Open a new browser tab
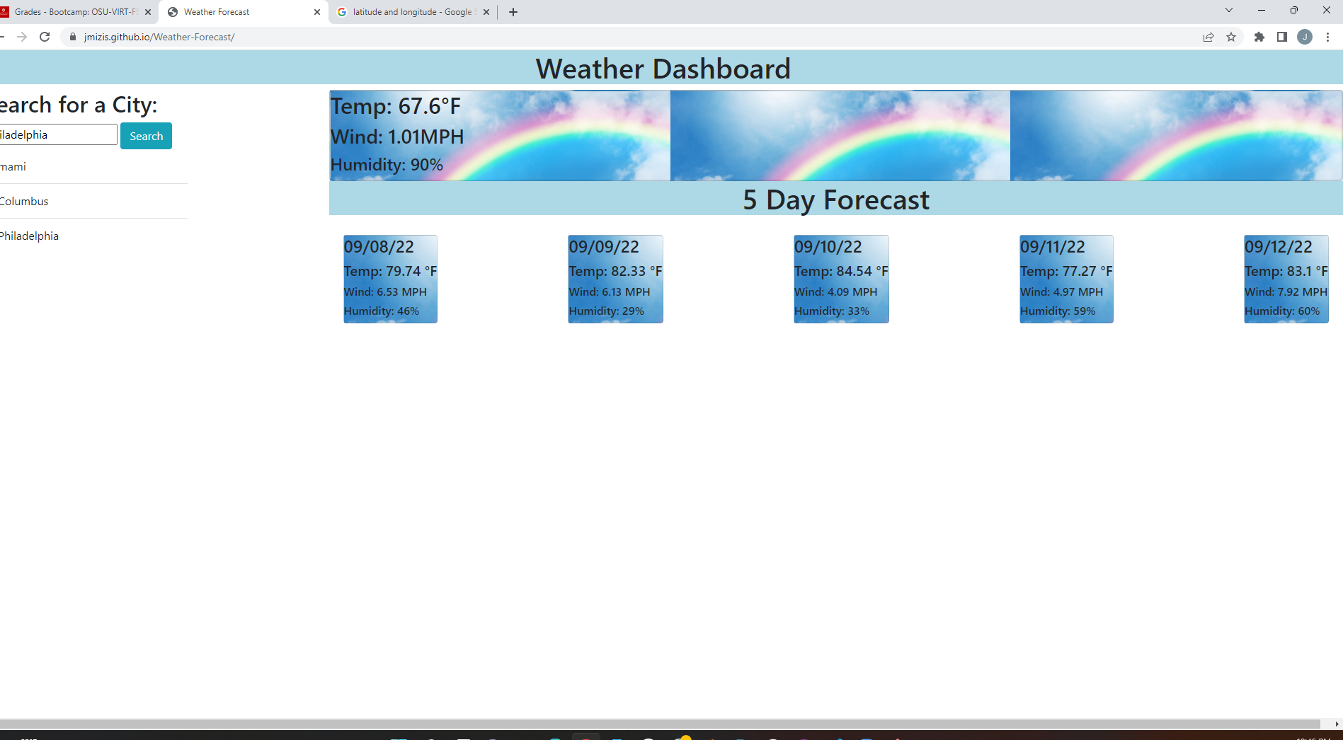Image resolution: width=1343 pixels, height=740 pixels. (513, 11)
